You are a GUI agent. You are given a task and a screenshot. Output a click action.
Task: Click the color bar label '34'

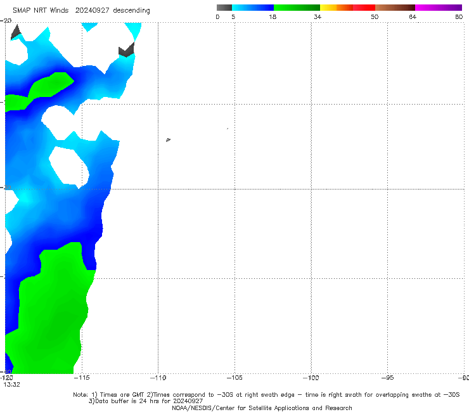(x=318, y=17)
